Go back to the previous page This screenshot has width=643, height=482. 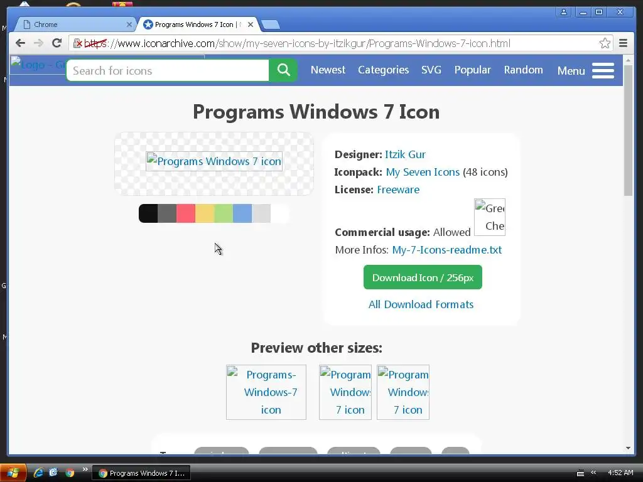click(x=20, y=43)
